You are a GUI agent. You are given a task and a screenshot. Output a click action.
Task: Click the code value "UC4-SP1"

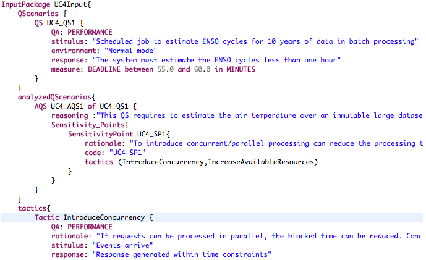coord(127,153)
